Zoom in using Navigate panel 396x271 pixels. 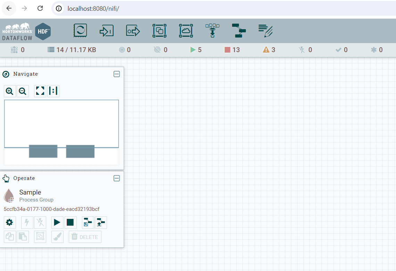(x=10, y=91)
